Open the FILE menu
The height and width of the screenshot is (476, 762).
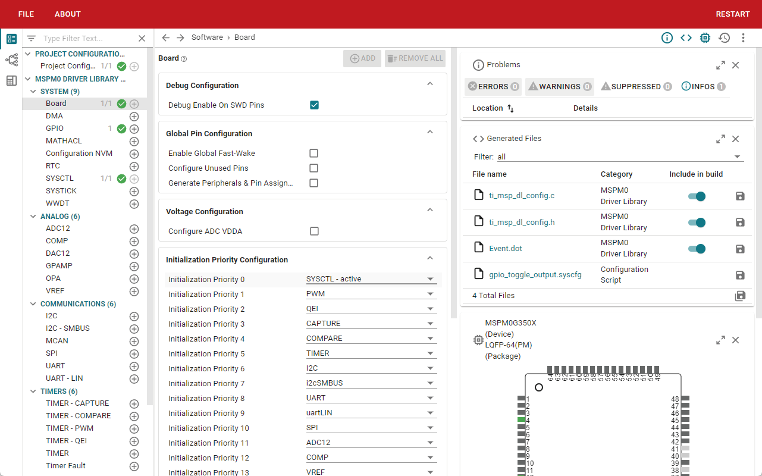(x=26, y=14)
